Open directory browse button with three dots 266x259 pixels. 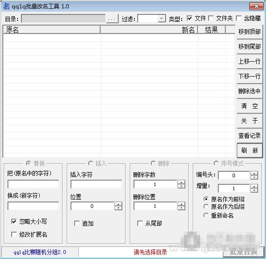point(112,19)
